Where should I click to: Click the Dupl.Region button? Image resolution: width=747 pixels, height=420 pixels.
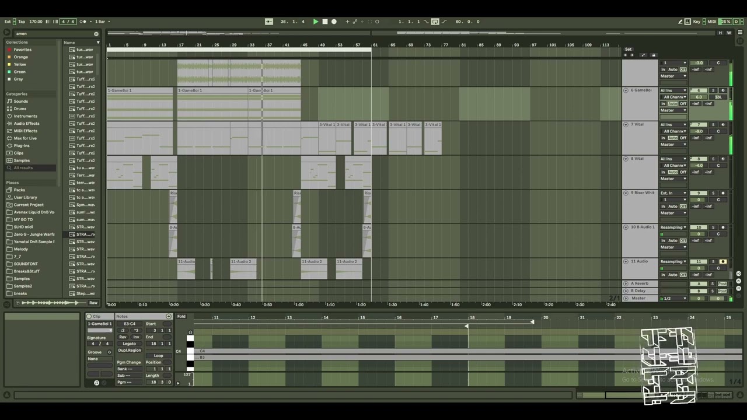click(130, 350)
